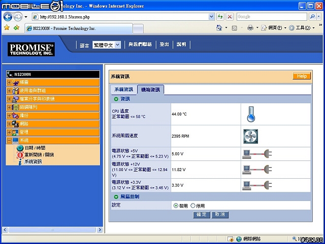Click the system fan speed icon
This screenshot has width=325, height=244.
(x=250, y=136)
